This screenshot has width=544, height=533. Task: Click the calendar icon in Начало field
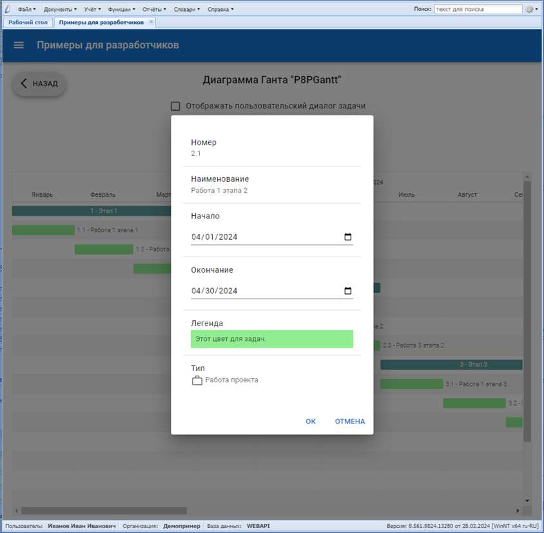[x=348, y=237]
